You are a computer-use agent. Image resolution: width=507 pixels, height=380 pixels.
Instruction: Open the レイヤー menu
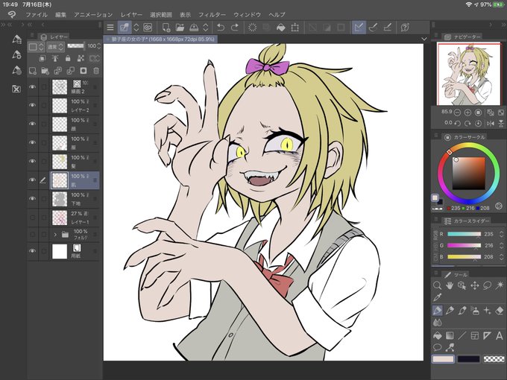point(131,15)
